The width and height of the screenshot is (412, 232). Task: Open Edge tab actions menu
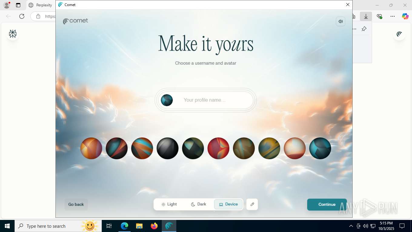click(x=18, y=5)
